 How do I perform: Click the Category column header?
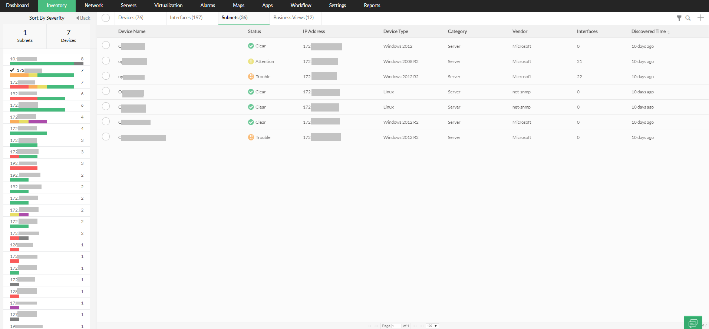[457, 31]
